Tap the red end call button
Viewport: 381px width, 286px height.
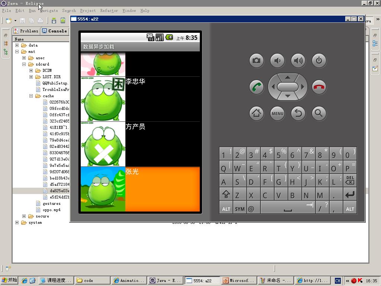pos(319,87)
